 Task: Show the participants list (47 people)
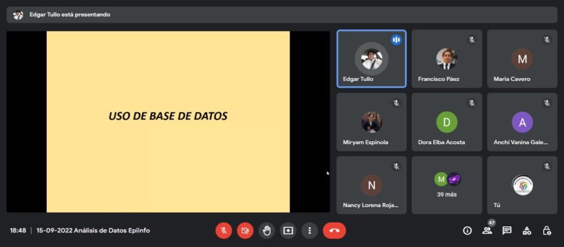[x=487, y=231]
